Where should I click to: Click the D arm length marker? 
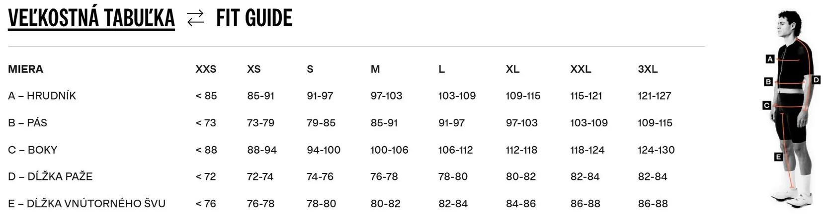[816, 80]
